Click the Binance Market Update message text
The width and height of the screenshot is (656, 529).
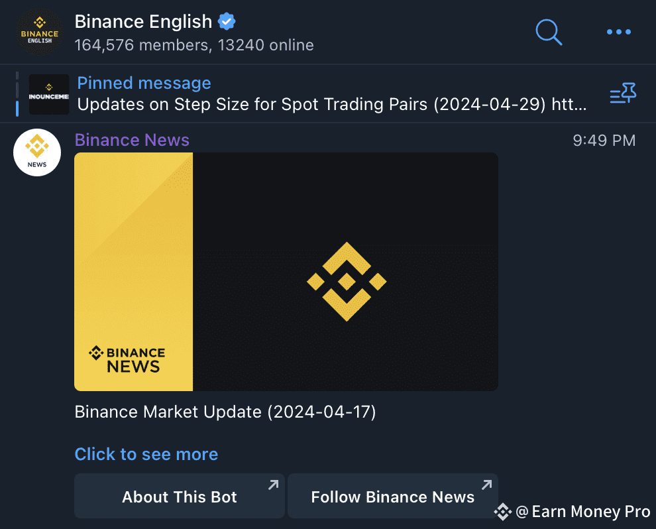point(225,412)
